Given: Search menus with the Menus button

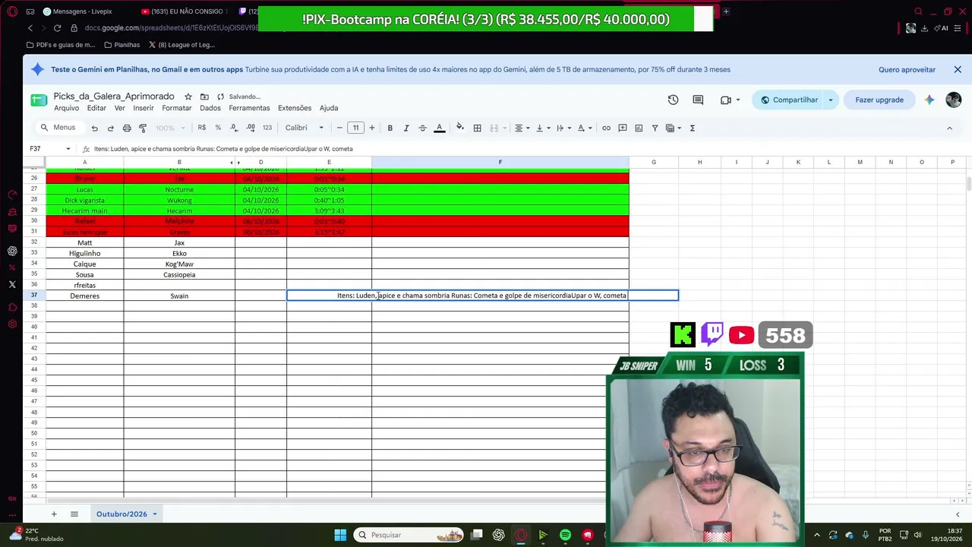Looking at the screenshot, I should 58,128.
